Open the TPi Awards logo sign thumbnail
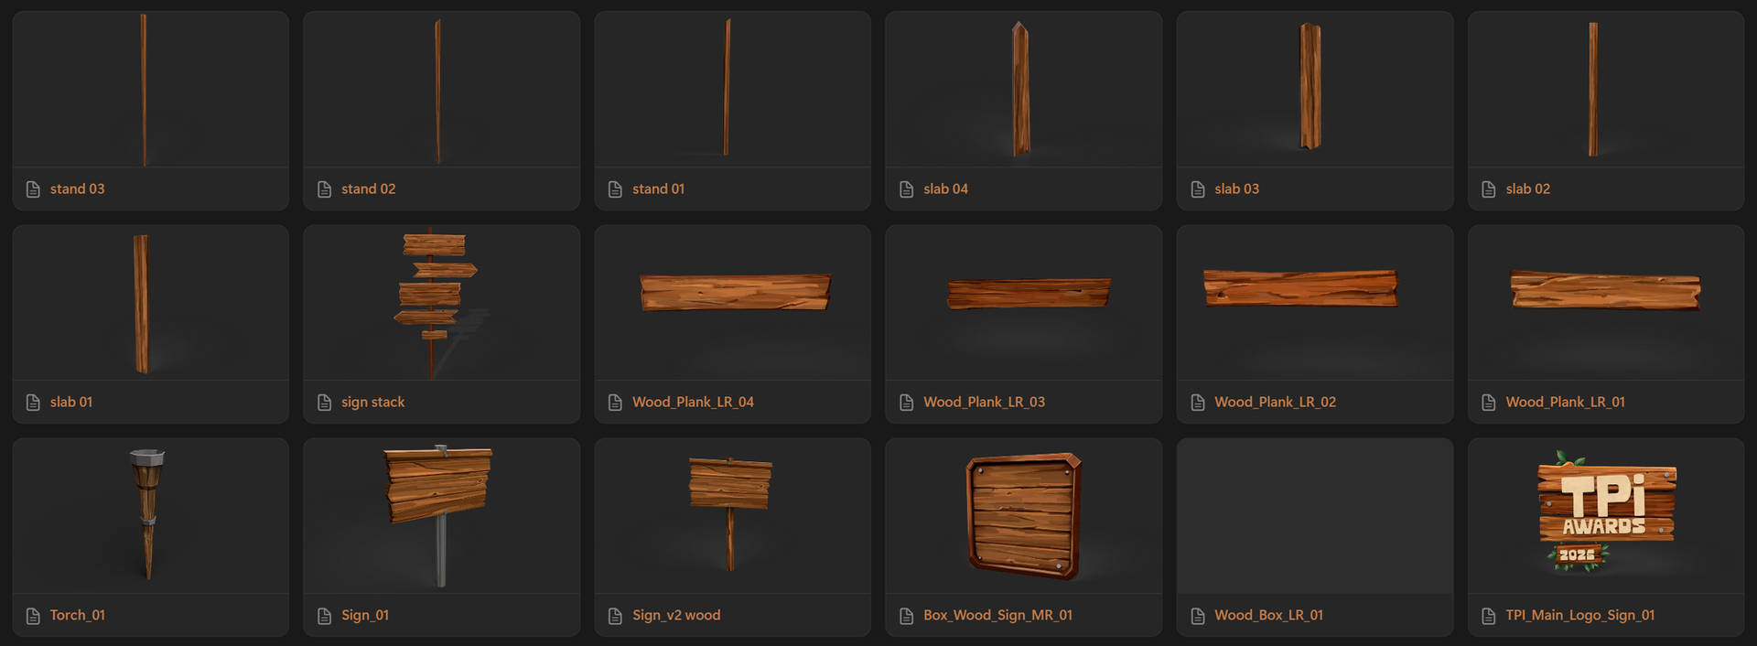This screenshot has width=1757, height=646. pyautogui.click(x=1606, y=516)
